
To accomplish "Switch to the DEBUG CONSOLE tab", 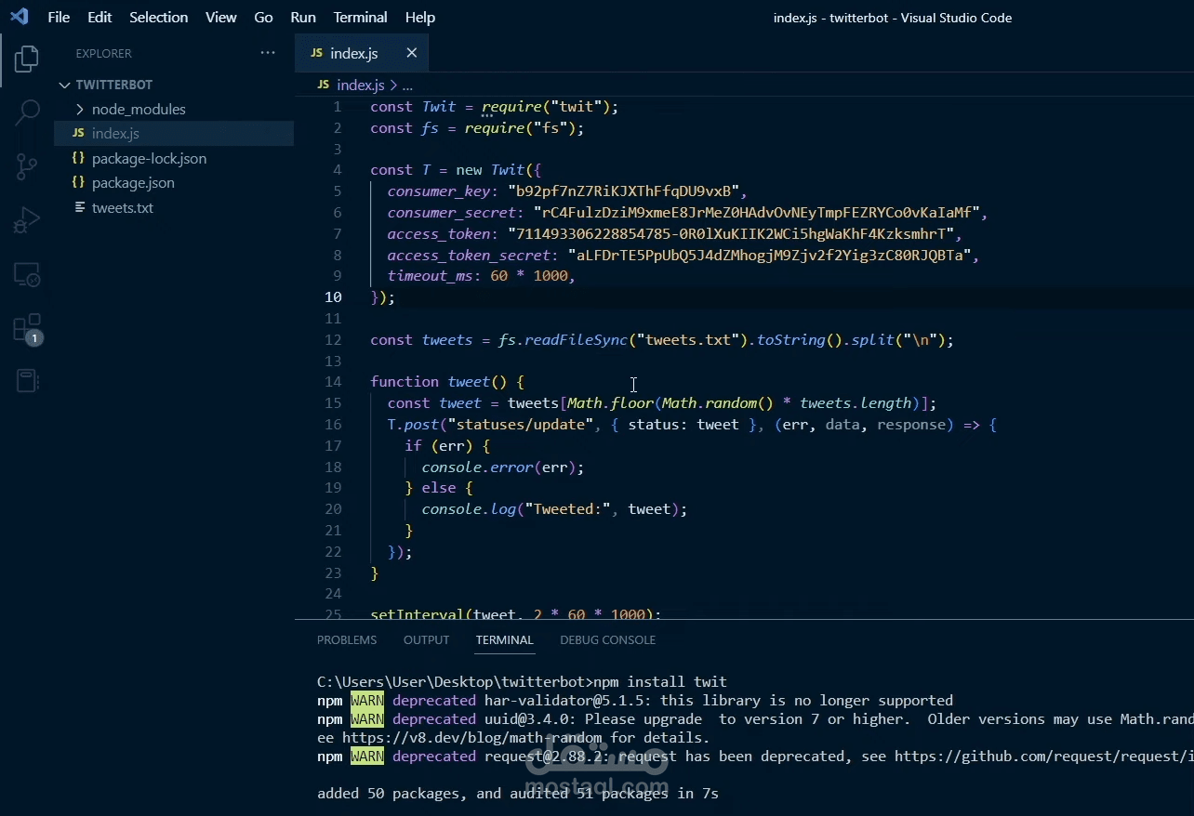I will pos(607,639).
